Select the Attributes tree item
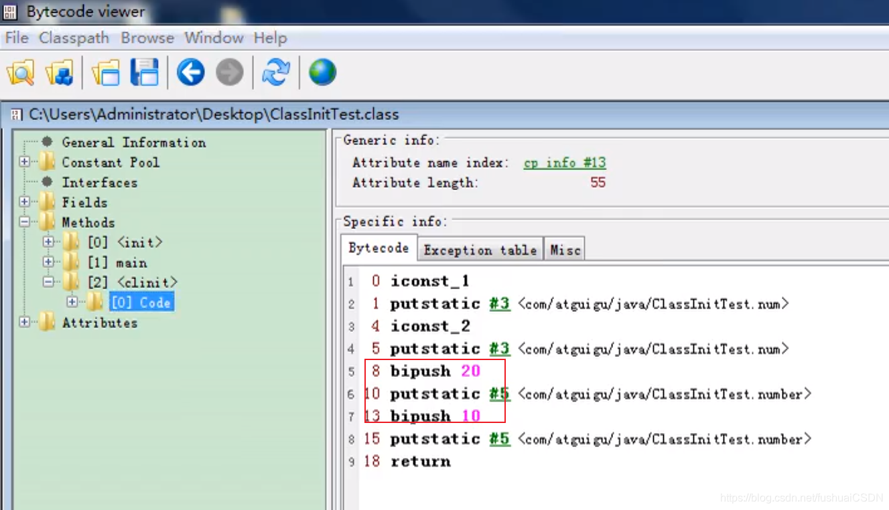 (x=99, y=323)
